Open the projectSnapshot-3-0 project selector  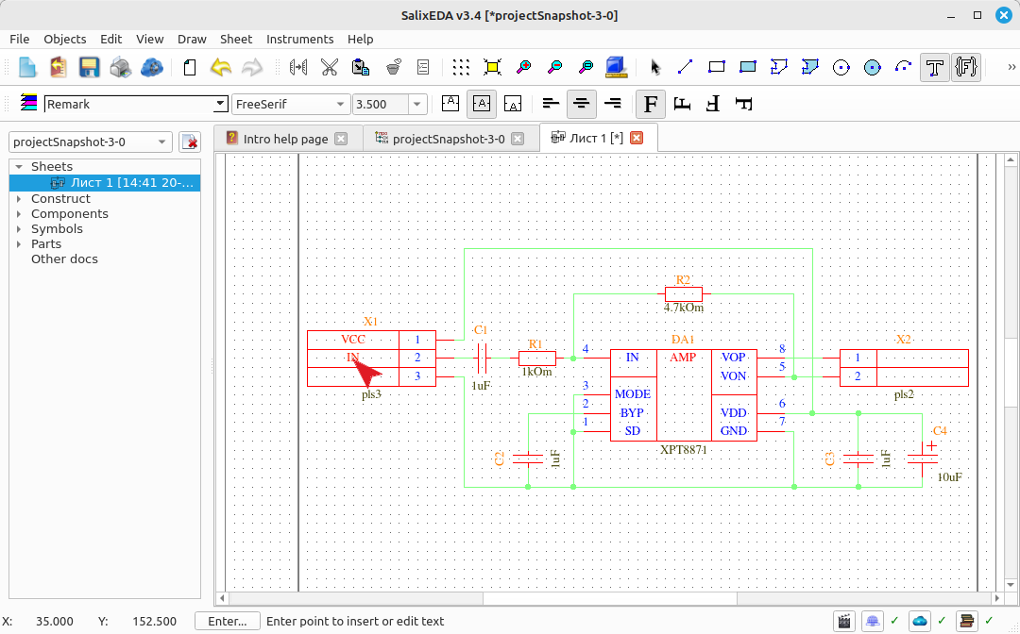click(91, 142)
